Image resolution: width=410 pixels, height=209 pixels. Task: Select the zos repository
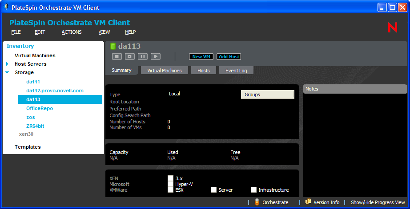pyautogui.click(x=31, y=117)
